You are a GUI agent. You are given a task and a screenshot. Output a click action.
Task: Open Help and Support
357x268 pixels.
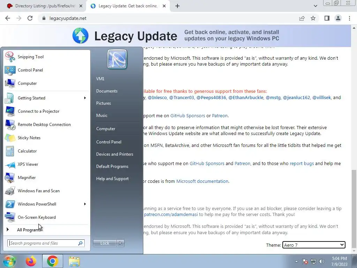[112, 179]
